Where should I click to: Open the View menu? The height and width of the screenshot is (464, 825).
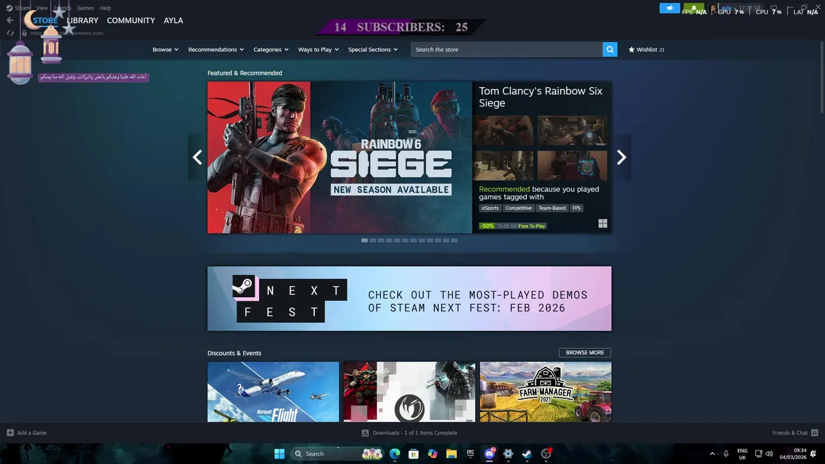point(42,8)
